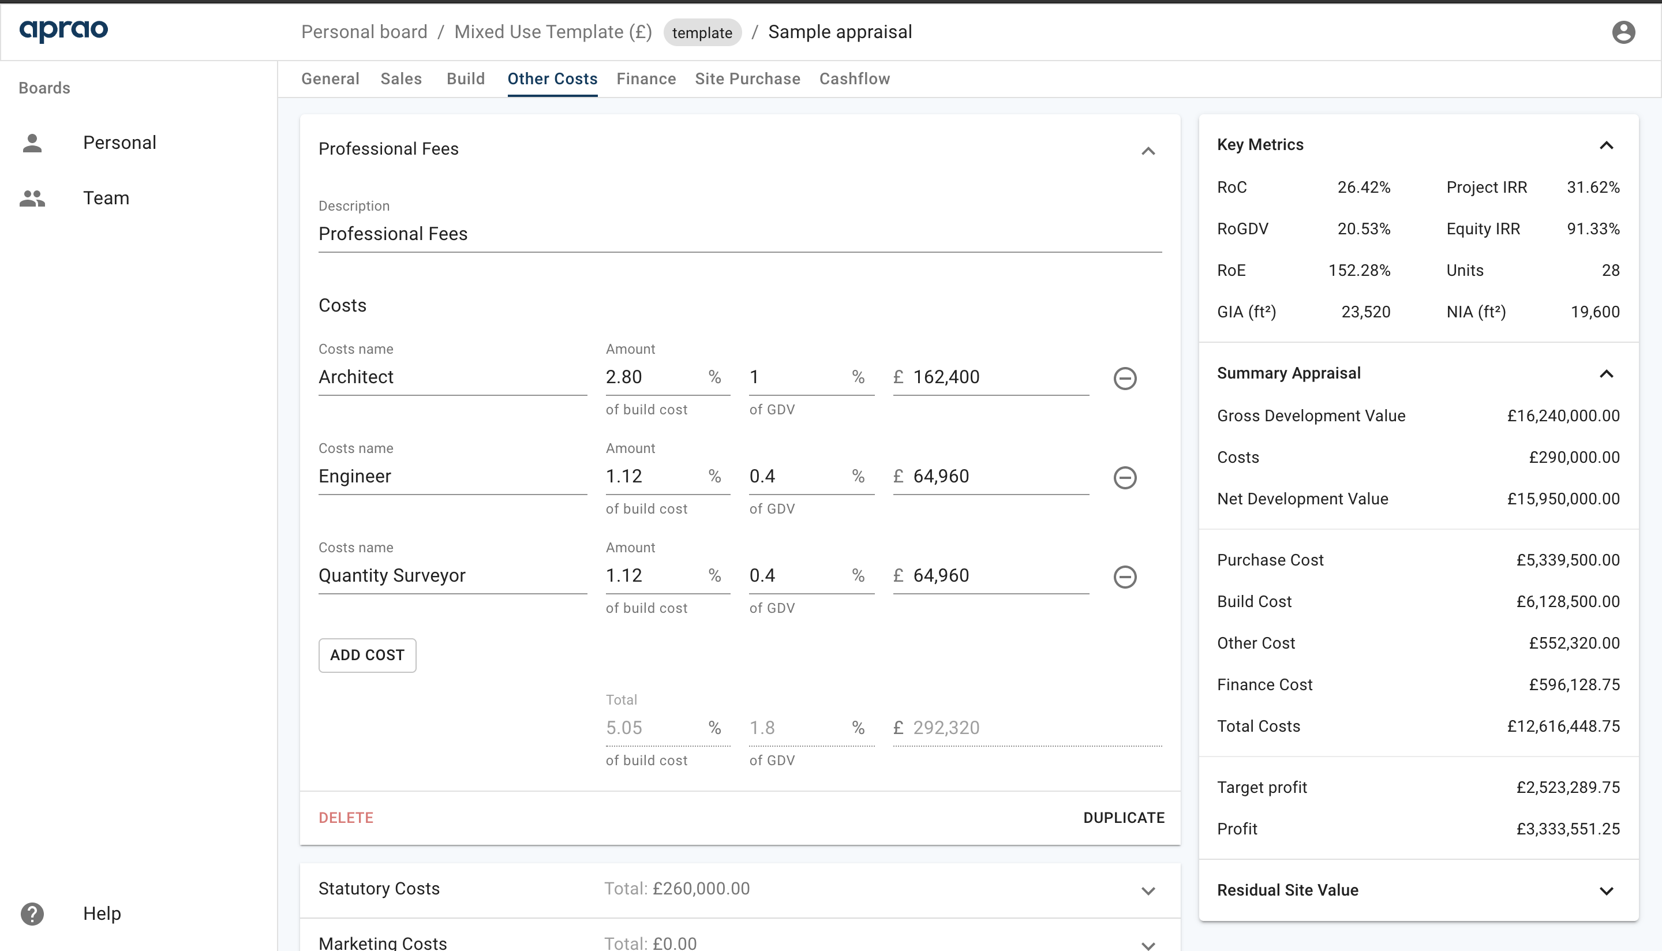Remove the Quantity Surveyor cost row

click(x=1125, y=576)
